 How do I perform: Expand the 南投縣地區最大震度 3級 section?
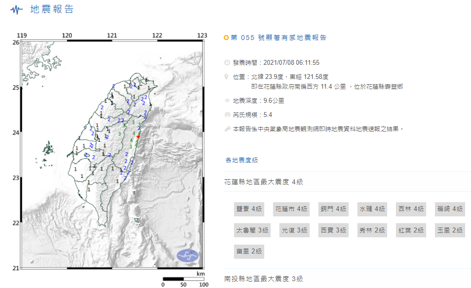347,279
